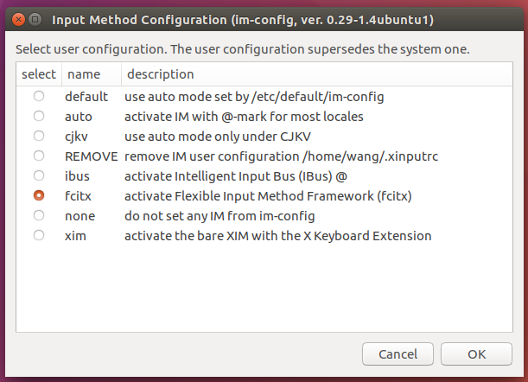Click the fcitx description text
The height and width of the screenshot is (382, 528).
tap(268, 196)
